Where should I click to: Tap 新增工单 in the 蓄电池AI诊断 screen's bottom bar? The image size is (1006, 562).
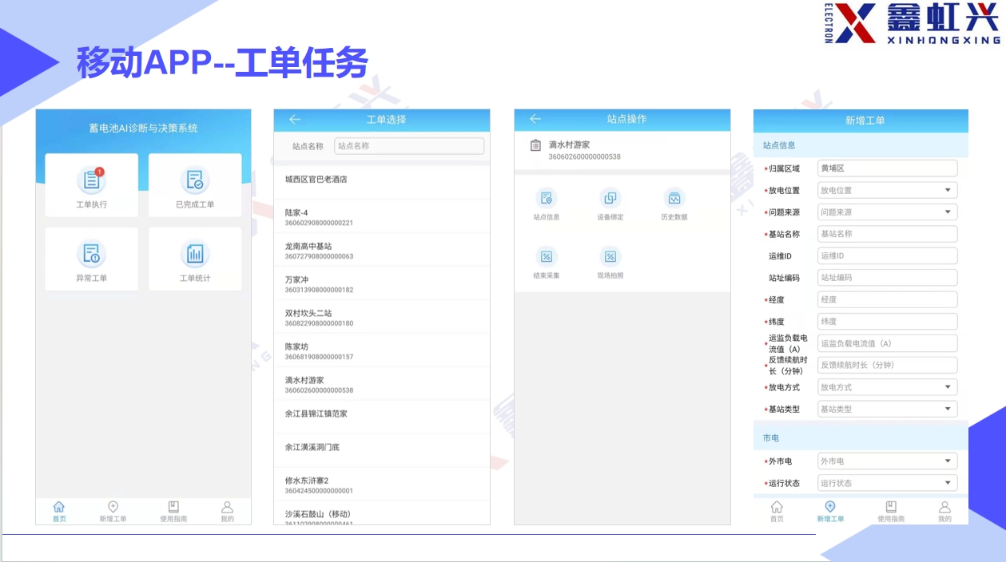pos(113,512)
